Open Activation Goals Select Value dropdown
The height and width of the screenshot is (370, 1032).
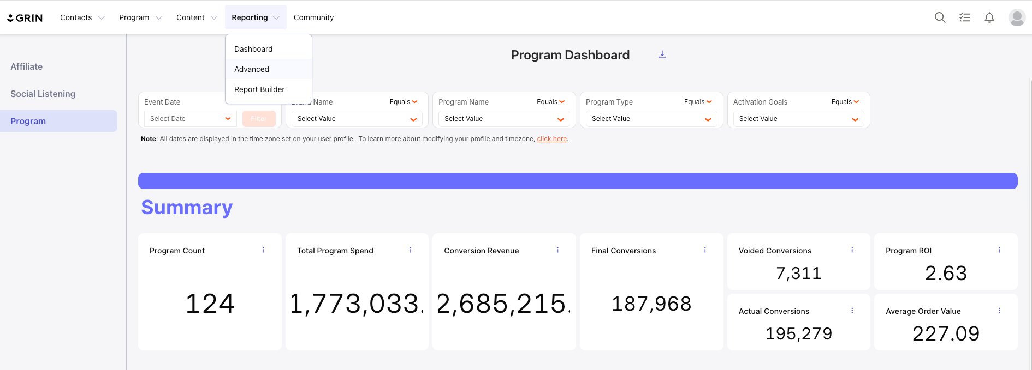tap(798, 119)
